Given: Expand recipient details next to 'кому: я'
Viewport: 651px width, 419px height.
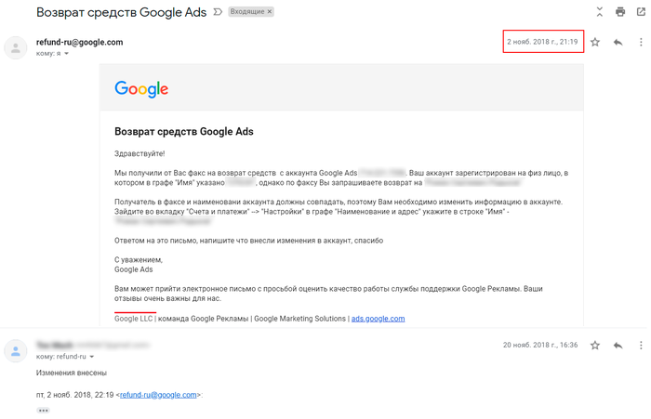Looking at the screenshot, I should pos(66,54).
